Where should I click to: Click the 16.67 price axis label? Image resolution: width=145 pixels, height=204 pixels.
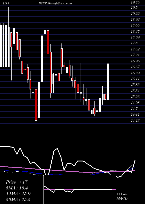click(135, 67)
